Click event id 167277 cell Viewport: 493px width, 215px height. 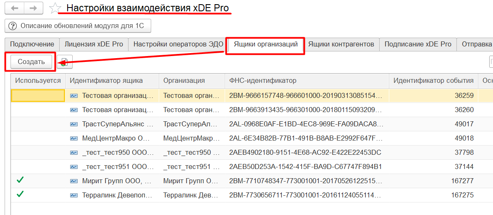(x=433, y=181)
